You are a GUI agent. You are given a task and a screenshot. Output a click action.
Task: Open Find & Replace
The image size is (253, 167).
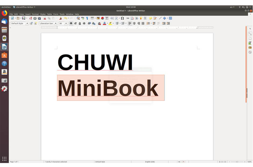[x=78, y=18]
